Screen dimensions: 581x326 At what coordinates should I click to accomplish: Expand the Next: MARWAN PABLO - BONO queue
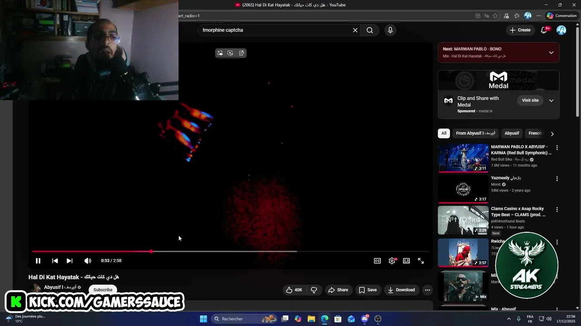[x=551, y=53]
